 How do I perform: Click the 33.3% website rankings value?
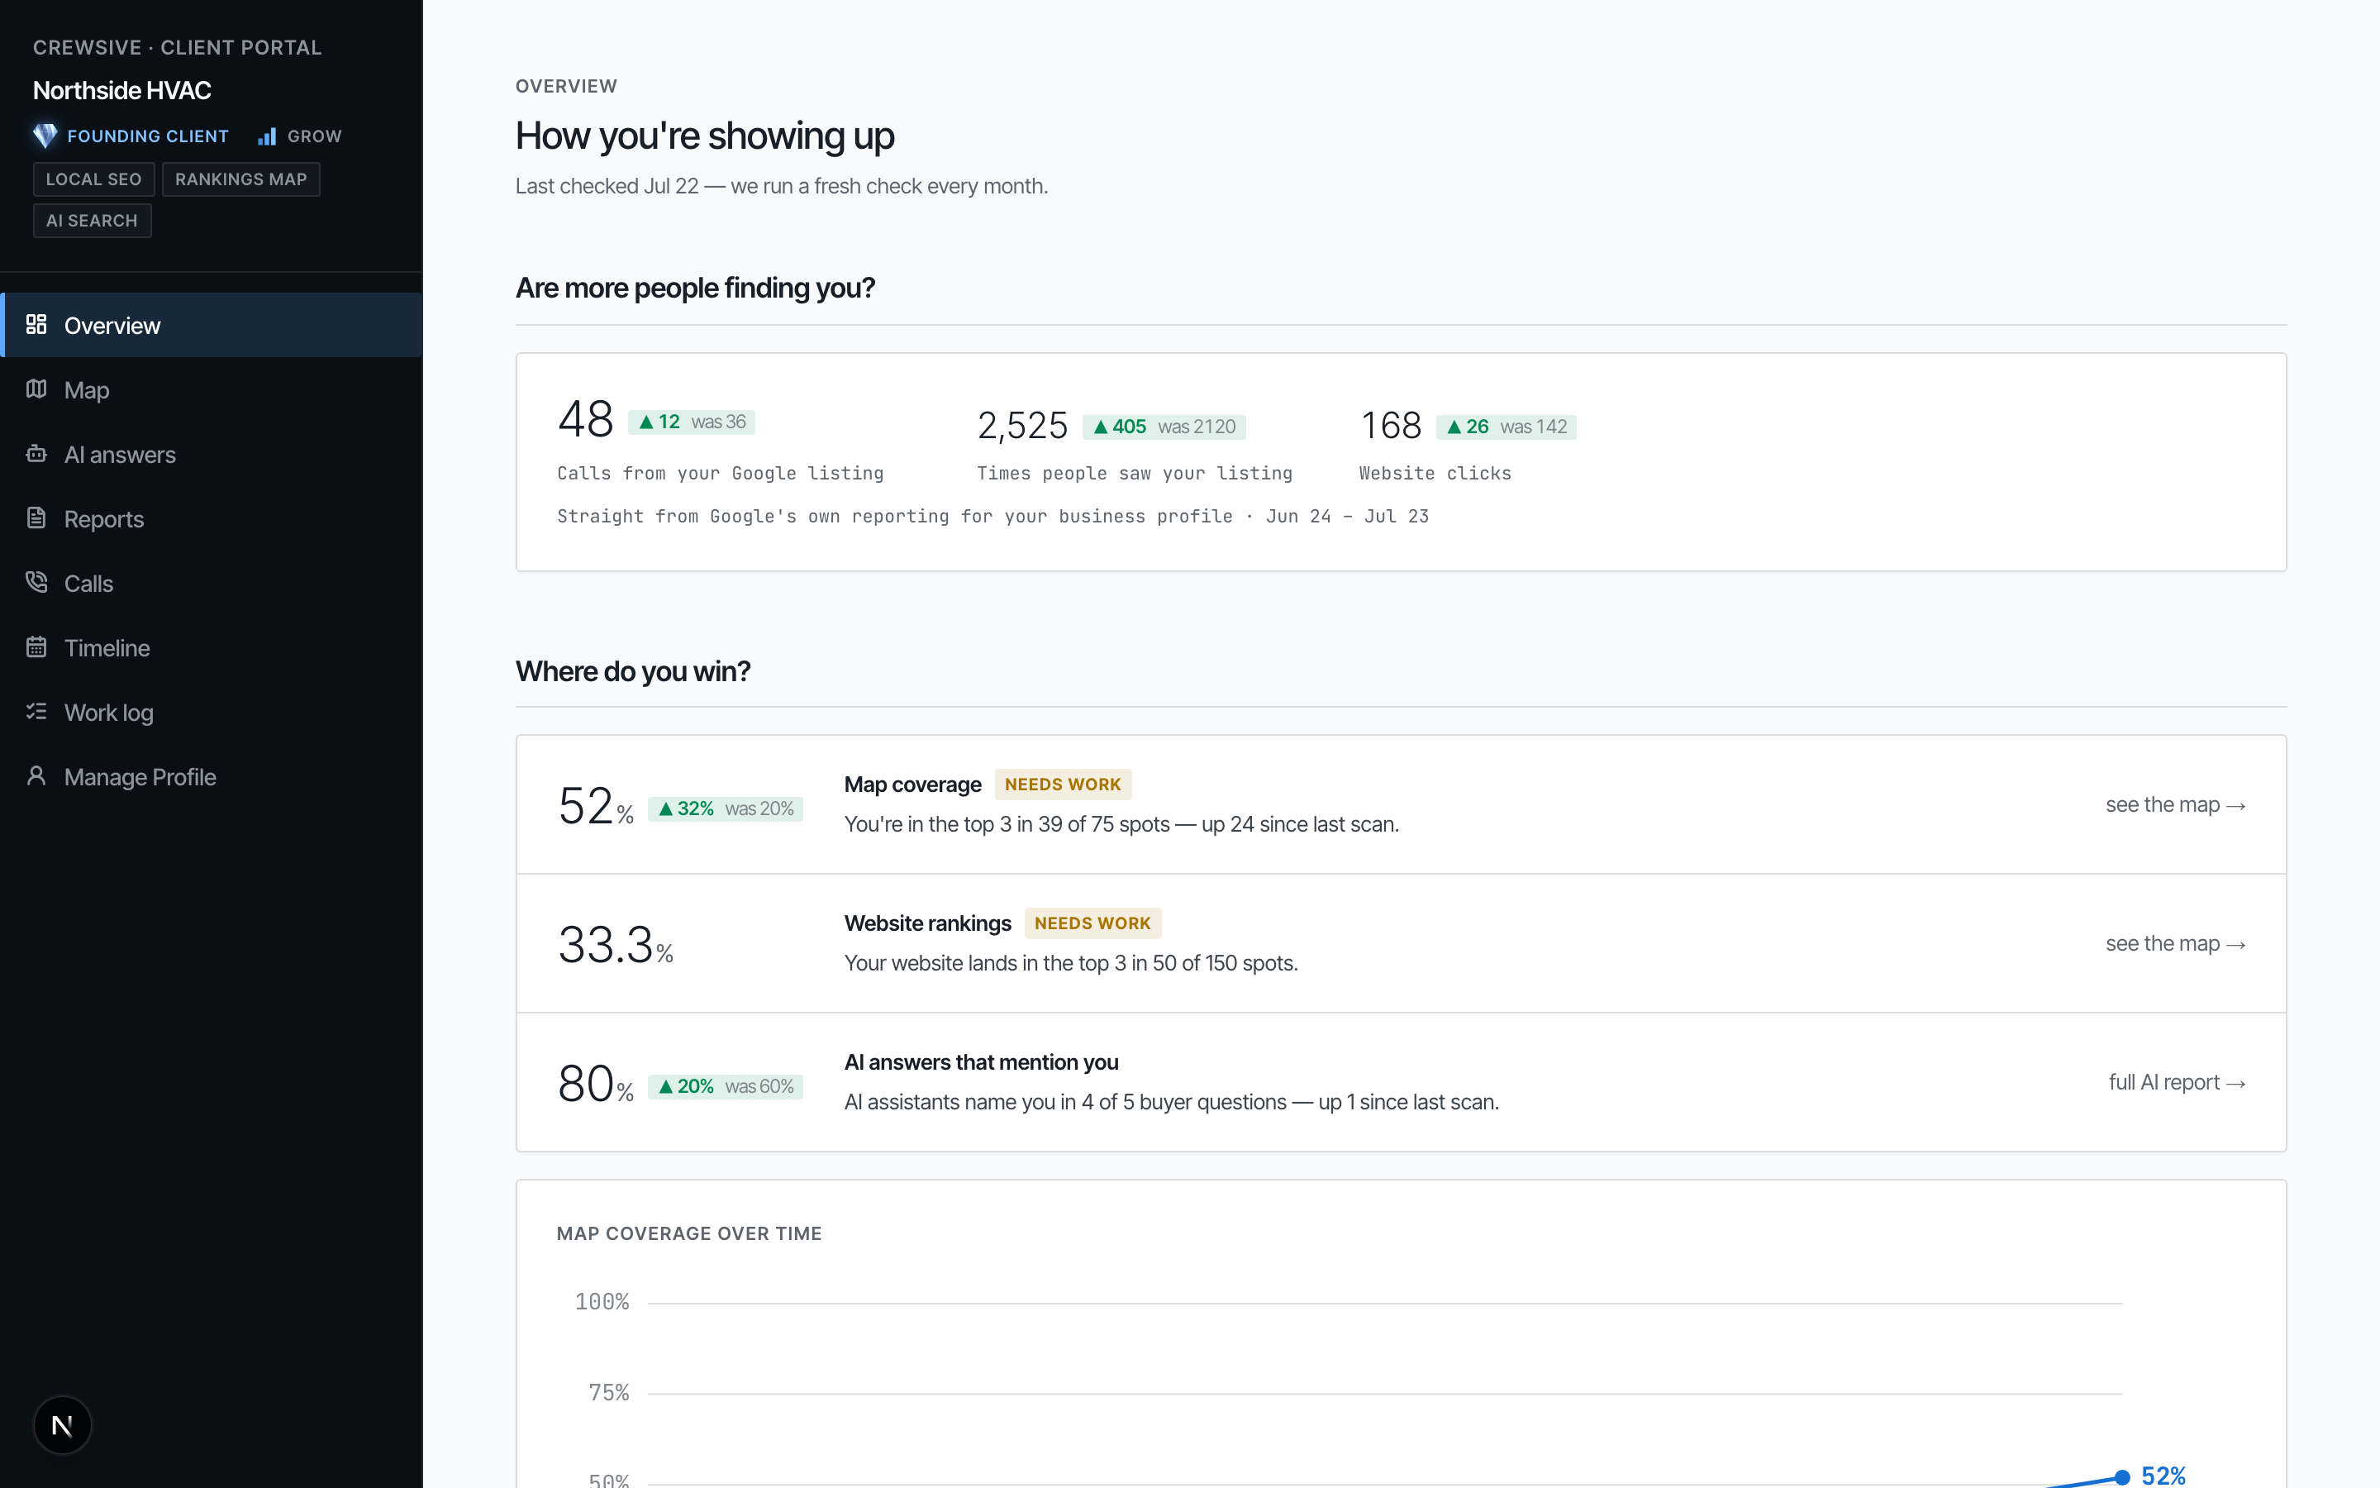616,945
